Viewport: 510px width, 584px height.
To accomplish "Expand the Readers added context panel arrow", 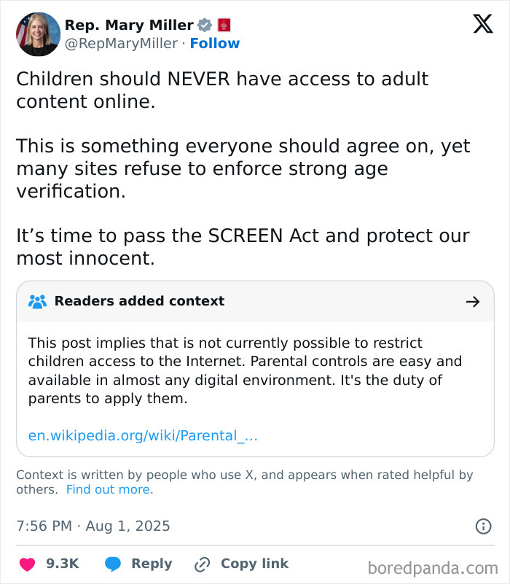I will pos(474,301).
